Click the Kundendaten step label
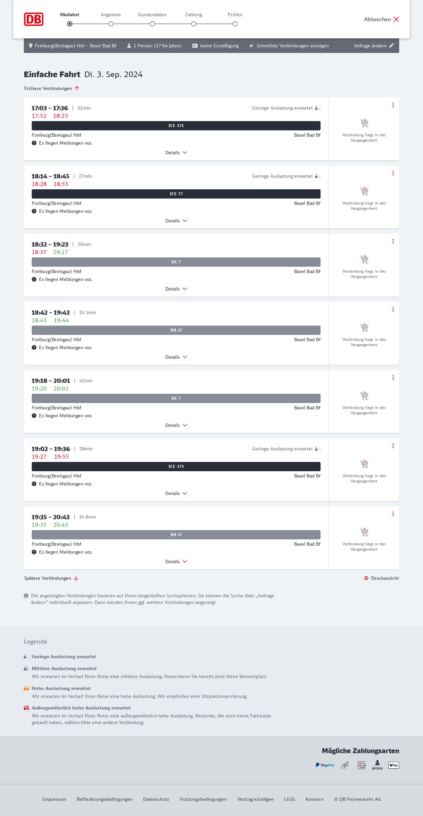Screen dimensions: 423x816 152,15
